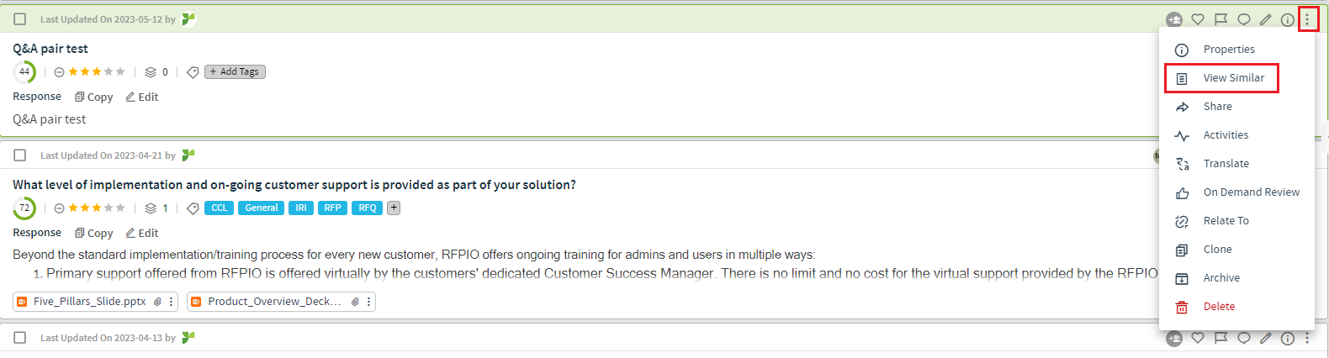1329x358 pixels.
Task: Open comments on the Q&A pair test entry
Action: pyautogui.click(x=1243, y=19)
